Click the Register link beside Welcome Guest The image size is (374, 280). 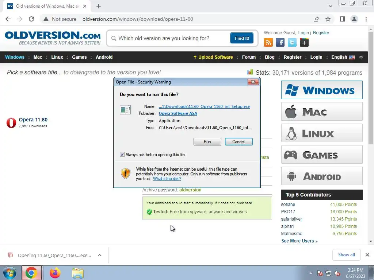tap(321, 32)
